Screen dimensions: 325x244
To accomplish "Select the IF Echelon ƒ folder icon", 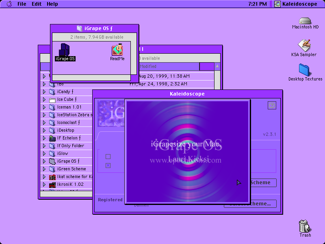I will (52, 138).
